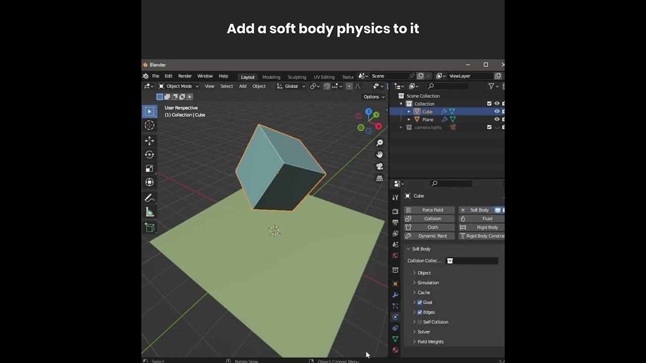Open the Object properties tab icon
646x363 pixels.
click(395, 284)
